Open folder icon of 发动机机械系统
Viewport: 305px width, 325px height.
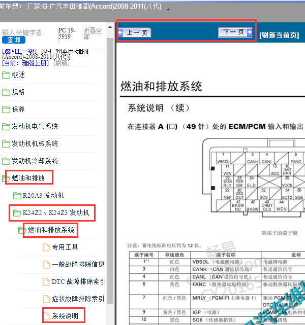[6, 143]
